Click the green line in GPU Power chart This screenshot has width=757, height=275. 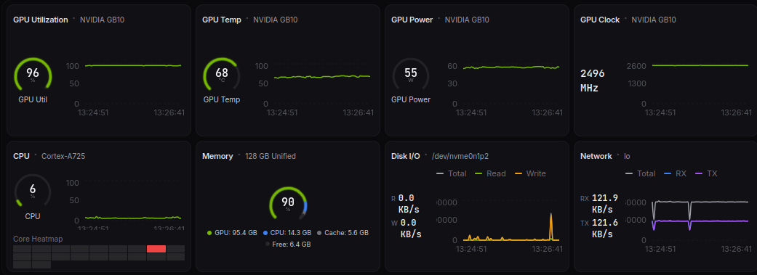[x=510, y=67]
